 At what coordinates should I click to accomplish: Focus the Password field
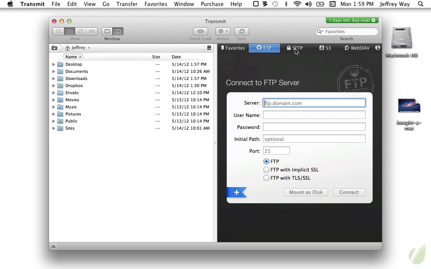point(314,127)
